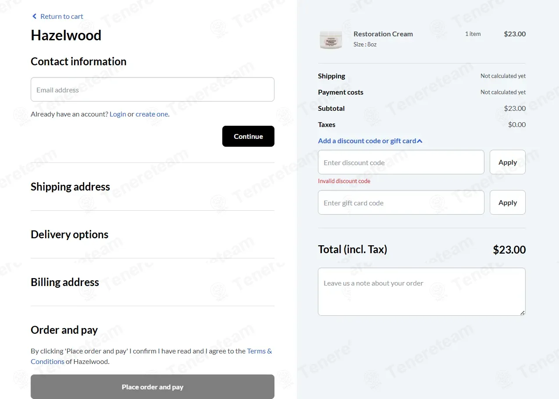Viewport: 559px width, 399px height.
Task: Collapse the discount code chevron arrow
Action: click(420, 141)
